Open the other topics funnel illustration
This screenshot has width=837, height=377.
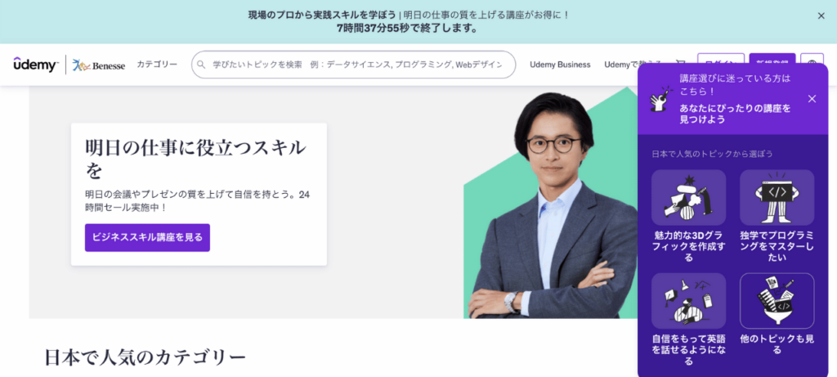tap(777, 301)
